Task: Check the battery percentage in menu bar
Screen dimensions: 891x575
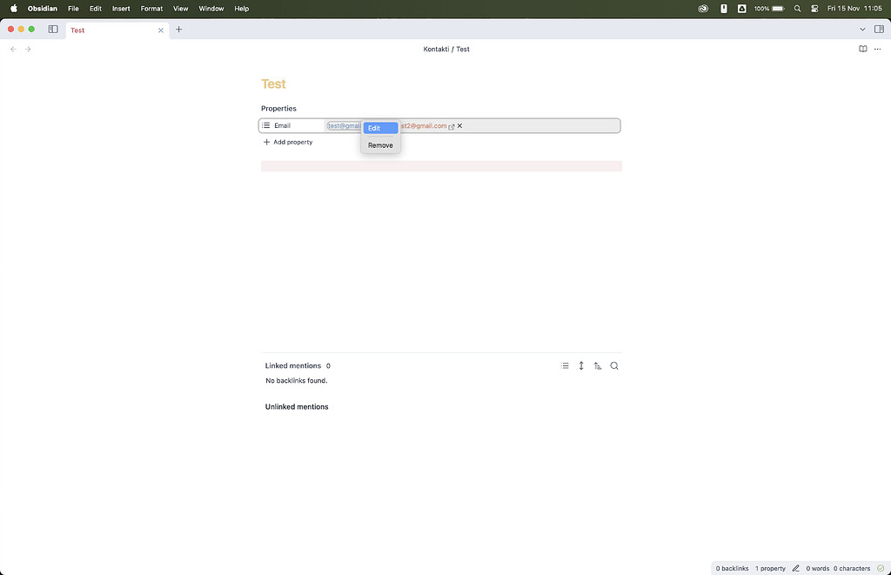Action: pos(764,9)
